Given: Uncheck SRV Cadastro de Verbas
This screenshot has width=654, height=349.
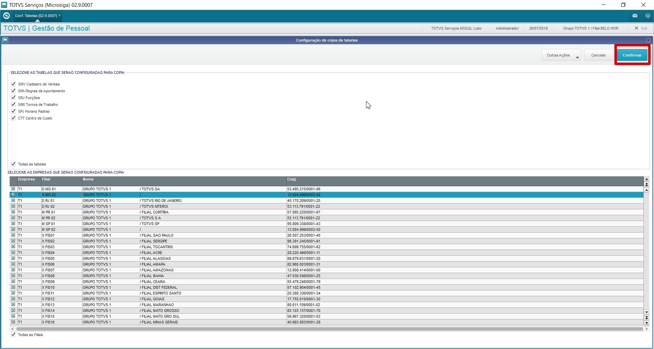Looking at the screenshot, I should [x=13, y=84].
